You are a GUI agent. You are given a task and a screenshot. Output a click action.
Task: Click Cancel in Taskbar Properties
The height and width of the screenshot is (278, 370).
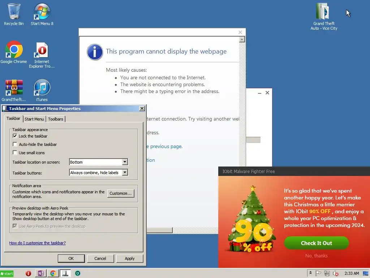pos(100,258)
